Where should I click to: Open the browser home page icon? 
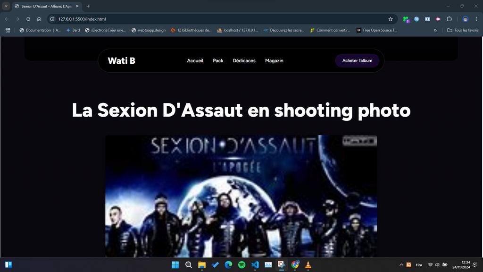[39, 19]
